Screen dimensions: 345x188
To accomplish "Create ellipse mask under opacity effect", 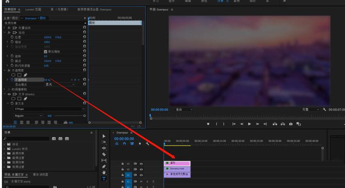I will (13, 75).
